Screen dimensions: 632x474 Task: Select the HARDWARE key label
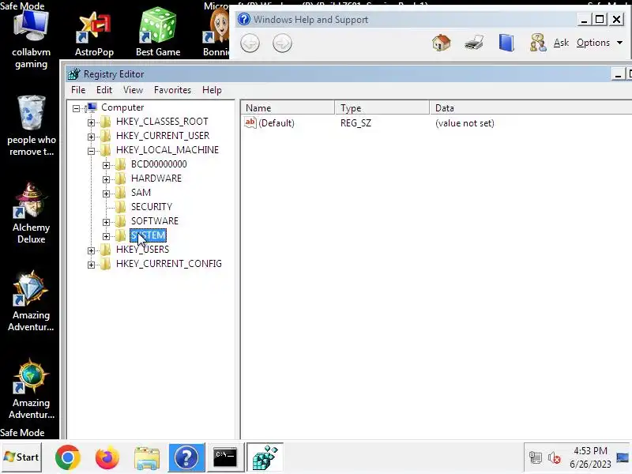[x=156, y=179]
